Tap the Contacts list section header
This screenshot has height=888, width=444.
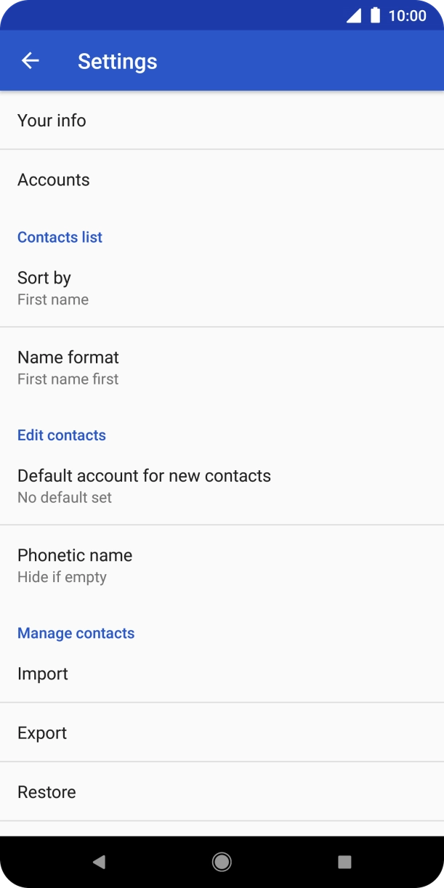pos(60,238)
